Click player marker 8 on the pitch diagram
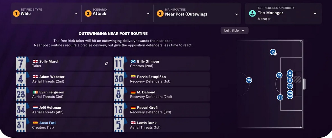 (x=290, y=81)
